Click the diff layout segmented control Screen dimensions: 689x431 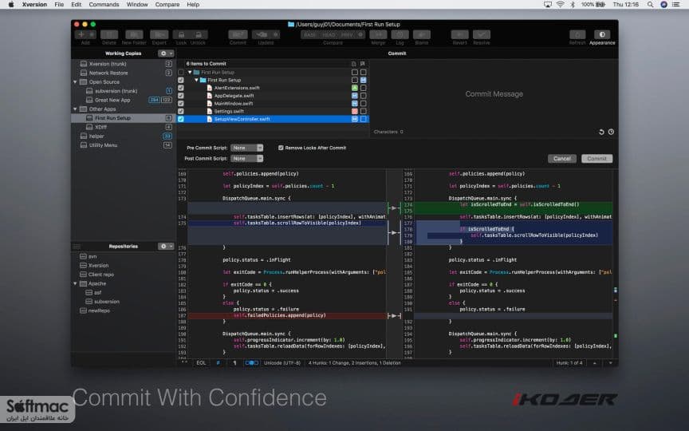(x=252, y=363)
